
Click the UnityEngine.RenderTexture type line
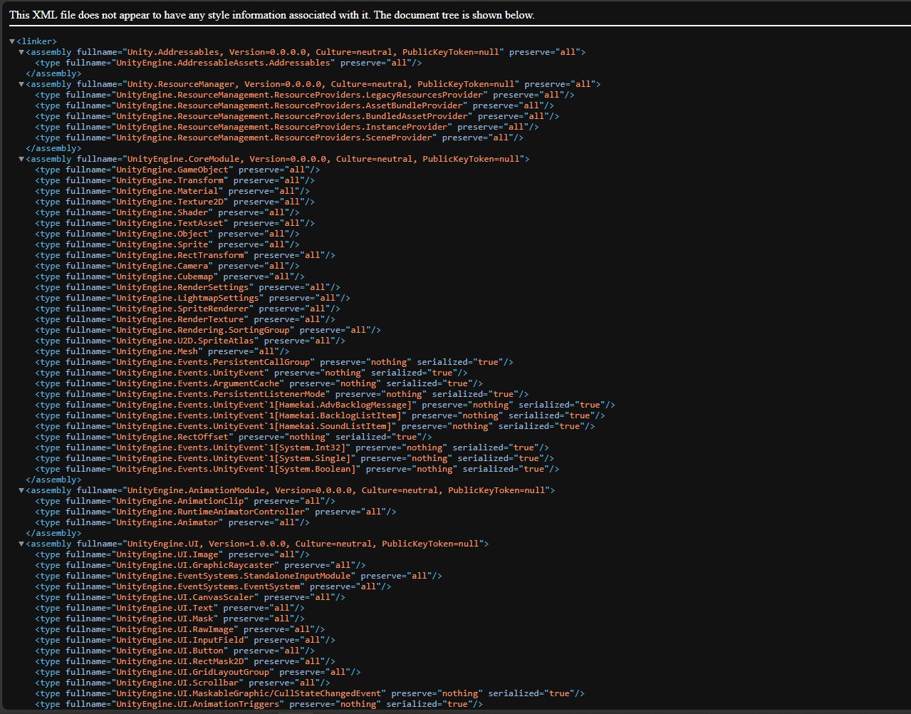pos(186,319)
